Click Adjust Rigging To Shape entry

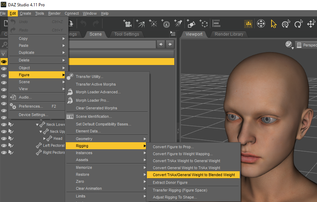pyautogui.click(x=175, y=197)
